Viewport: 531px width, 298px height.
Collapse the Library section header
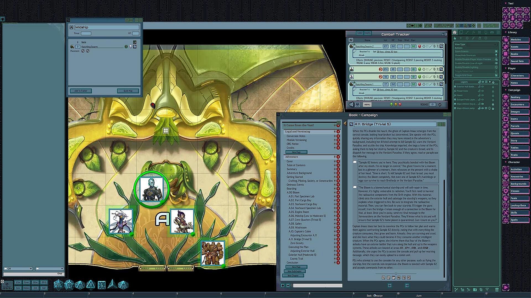(x=512, y=32)
